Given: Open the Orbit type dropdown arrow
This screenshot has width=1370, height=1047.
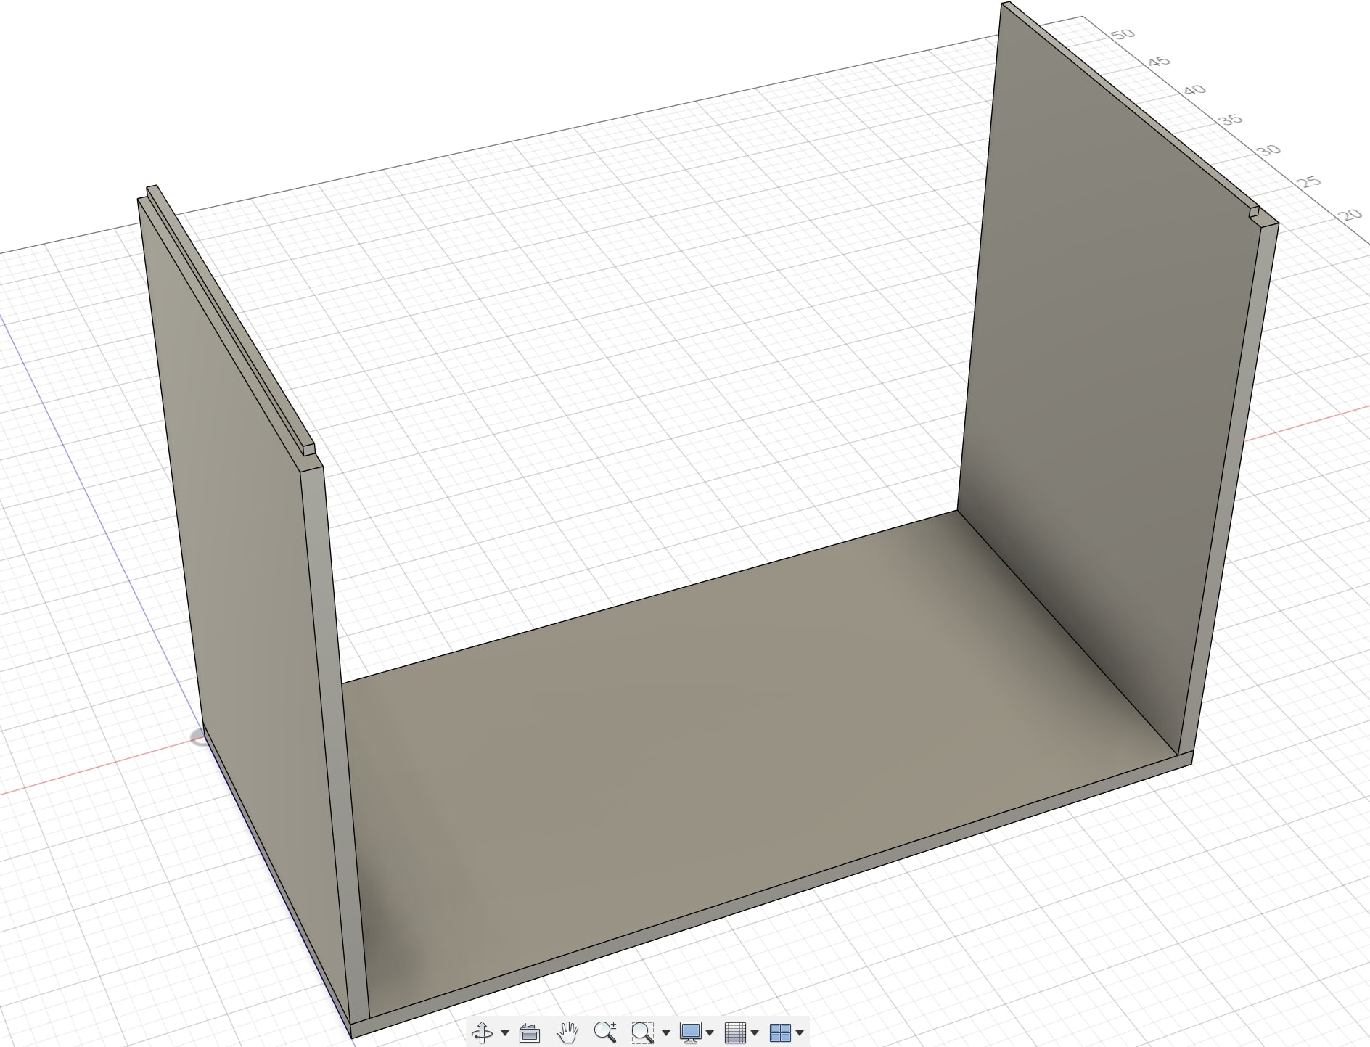Looking at the screenshot, I should tap(505, 1032).
